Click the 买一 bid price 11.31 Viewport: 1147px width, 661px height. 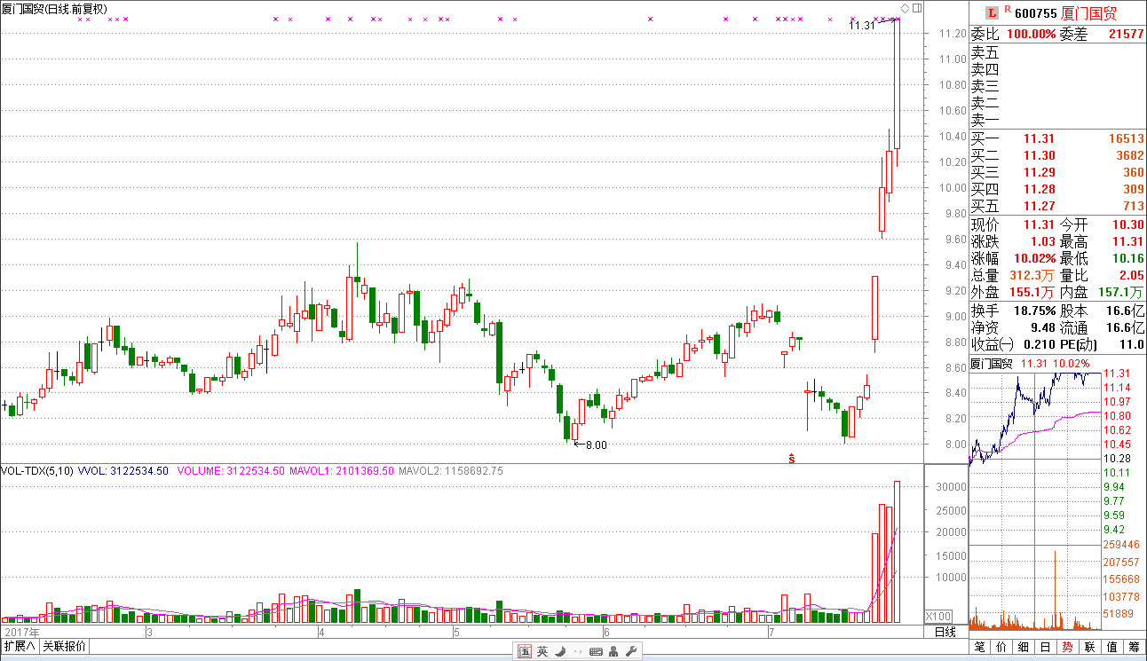[x=1039, y=138]
